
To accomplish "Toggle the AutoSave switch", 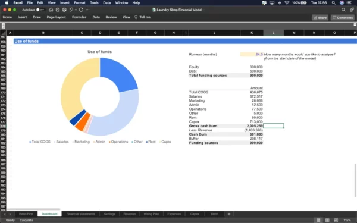I will tap(40, 10).
